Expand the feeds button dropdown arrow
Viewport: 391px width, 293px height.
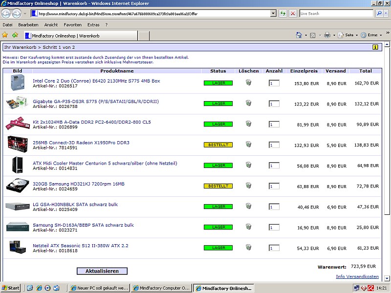tap(320, 35)
